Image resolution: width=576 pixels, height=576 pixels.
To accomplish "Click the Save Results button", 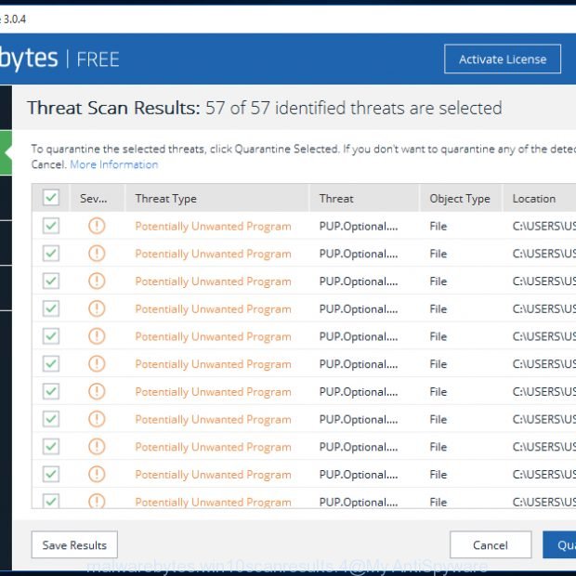I will coord(74,545).
